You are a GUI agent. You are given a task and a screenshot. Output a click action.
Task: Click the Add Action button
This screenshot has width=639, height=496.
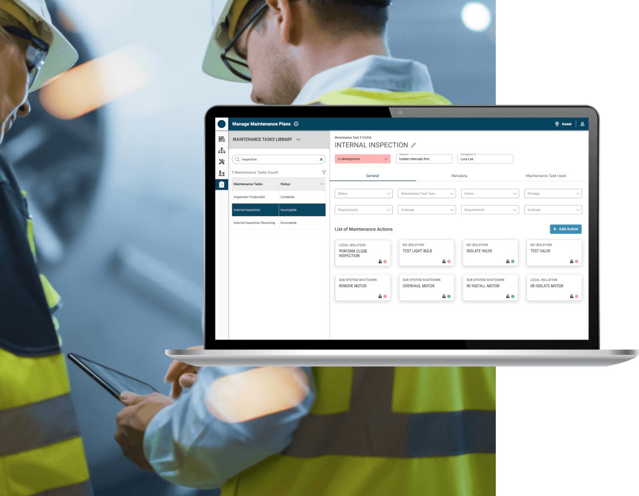(x=565, y=229)
